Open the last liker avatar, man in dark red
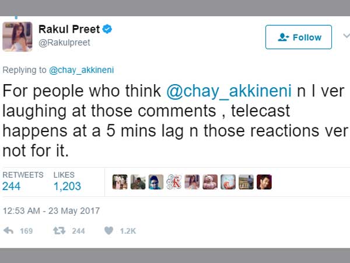 tap(264, 182)
